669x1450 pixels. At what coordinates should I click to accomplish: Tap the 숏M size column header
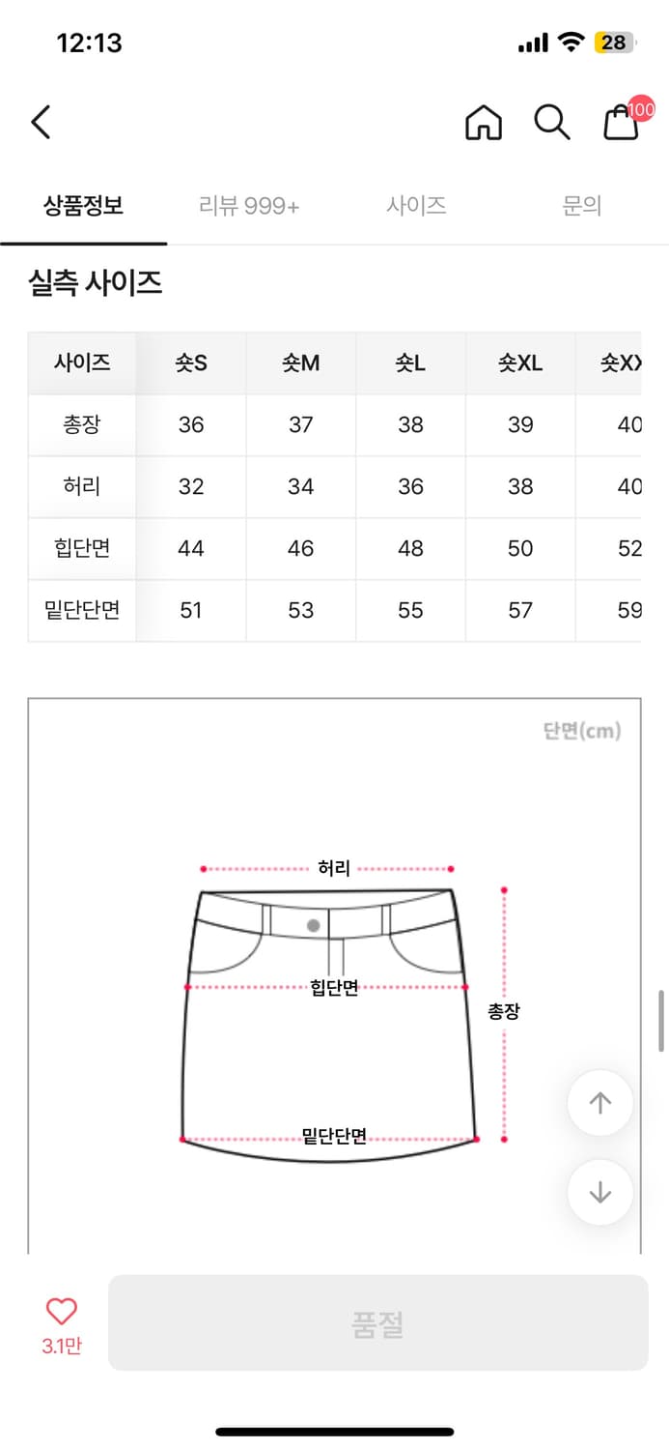click(301, 363)
